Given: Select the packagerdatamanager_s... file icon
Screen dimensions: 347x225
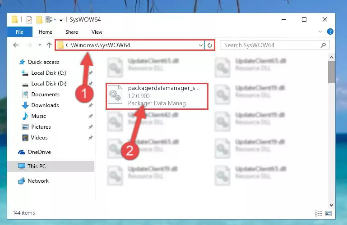Looking at the screenshot, I should [x=115, y=94].
